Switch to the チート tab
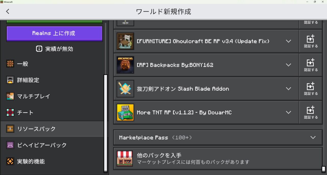Screen dimensions: 327x175 [52, 112]
